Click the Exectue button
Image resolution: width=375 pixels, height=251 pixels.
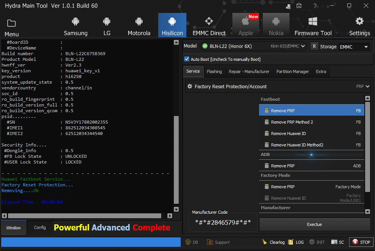pyautogui.click(x=315, y=224)
